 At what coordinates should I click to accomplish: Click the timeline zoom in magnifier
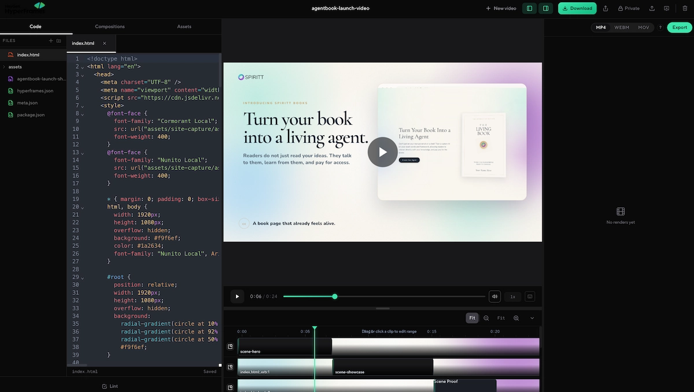[x=516, y=318]
